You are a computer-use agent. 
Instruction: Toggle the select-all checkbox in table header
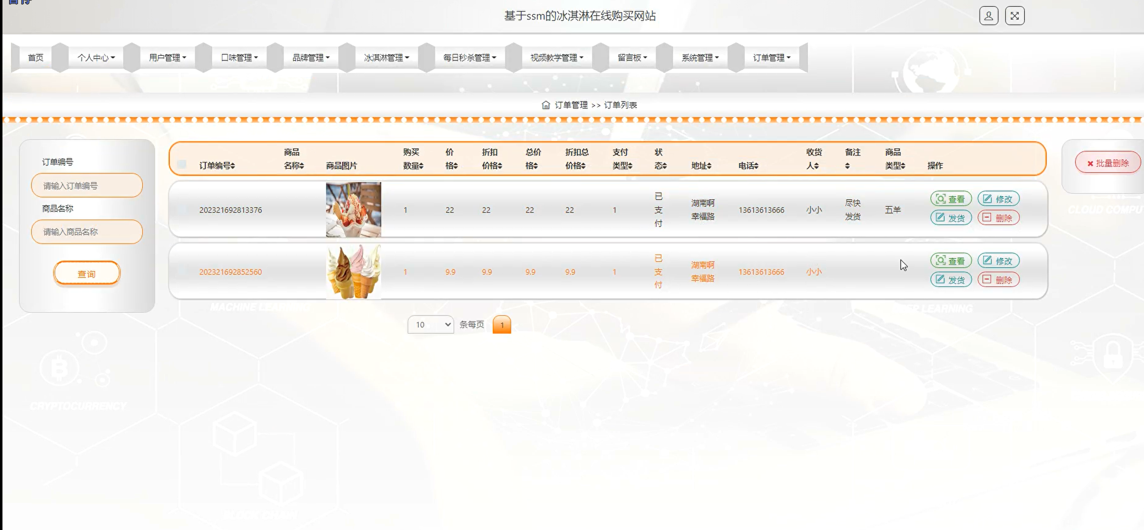tap(182, 164)
